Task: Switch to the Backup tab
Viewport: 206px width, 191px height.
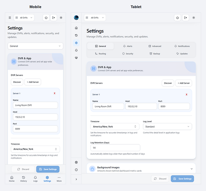Action: (155, 53)
